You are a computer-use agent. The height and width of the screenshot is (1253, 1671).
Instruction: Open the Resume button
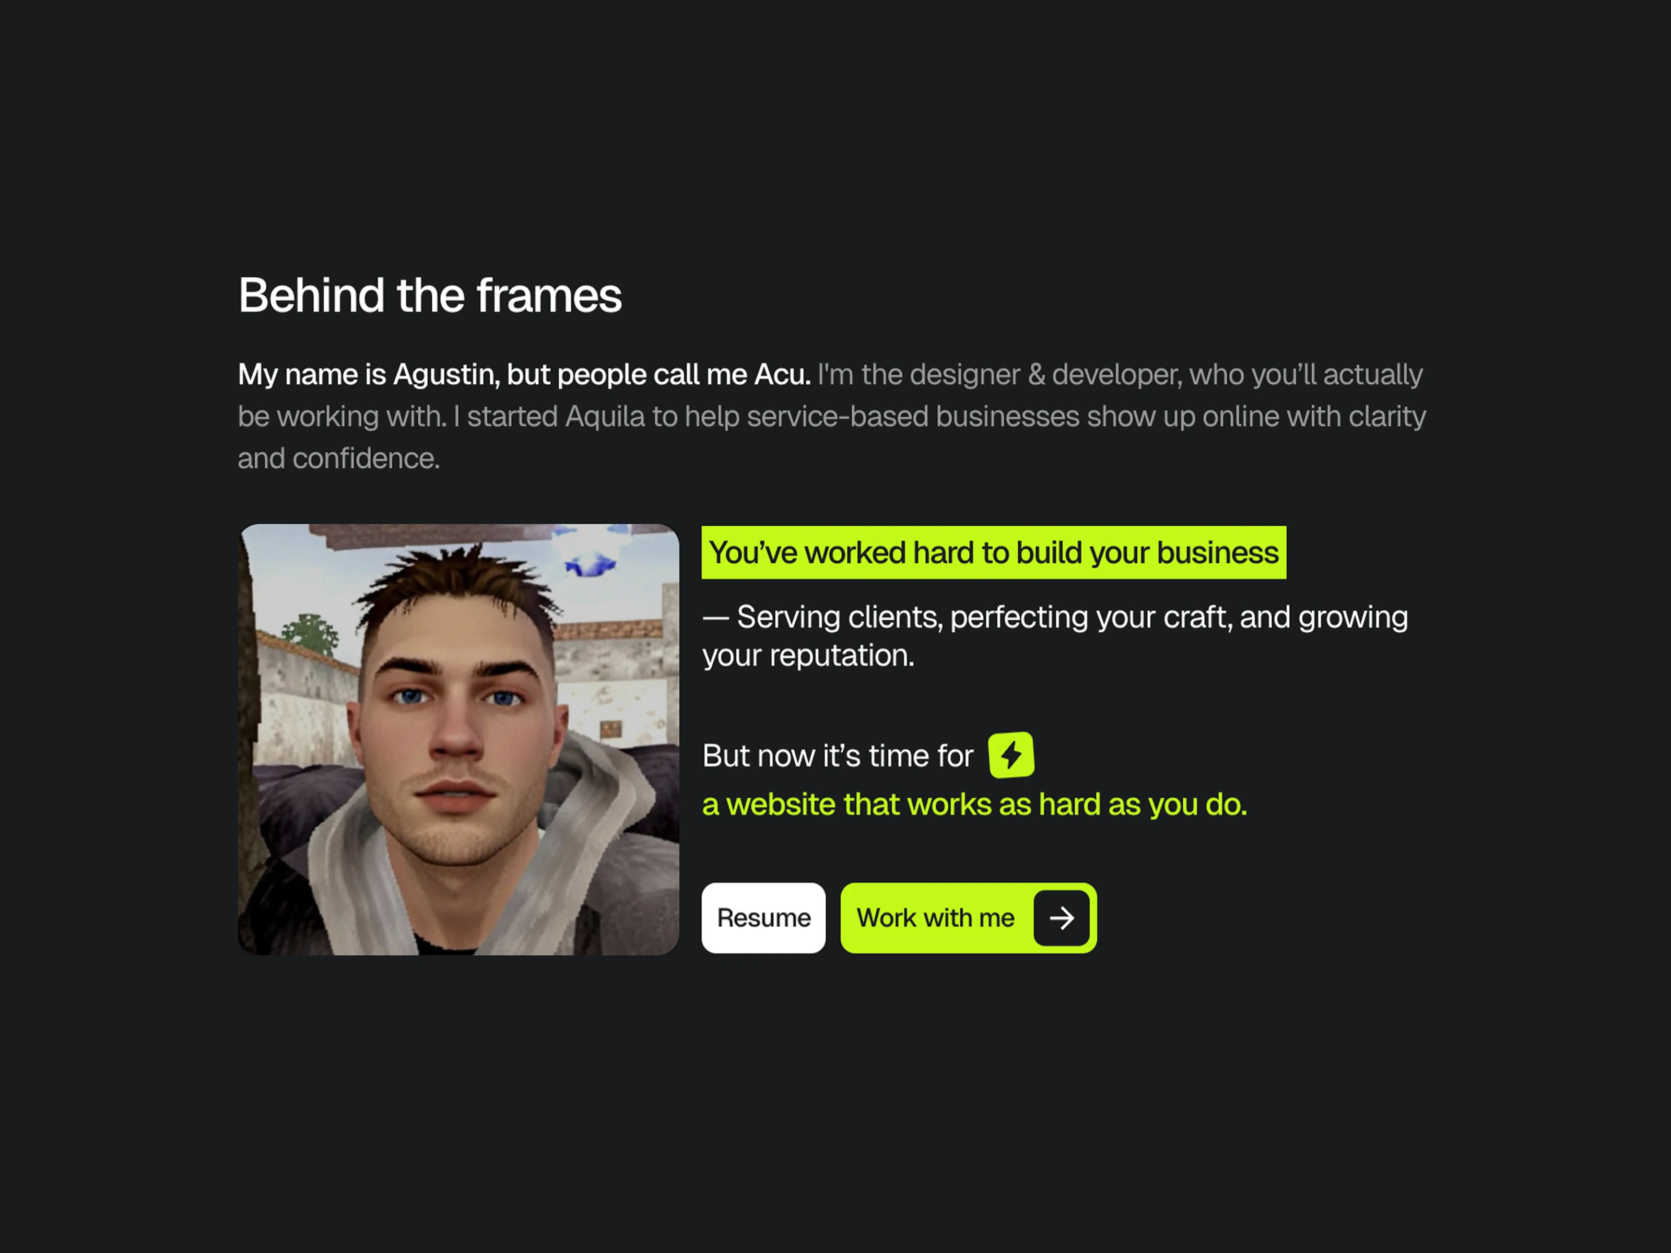[x=763, y=918]
